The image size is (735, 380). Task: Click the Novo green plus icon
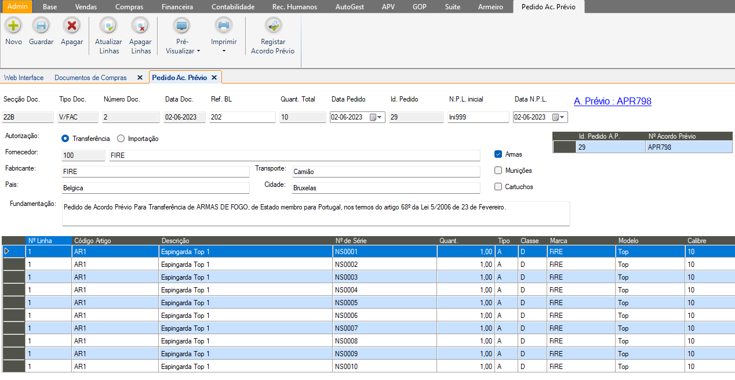tap(13, 26)
